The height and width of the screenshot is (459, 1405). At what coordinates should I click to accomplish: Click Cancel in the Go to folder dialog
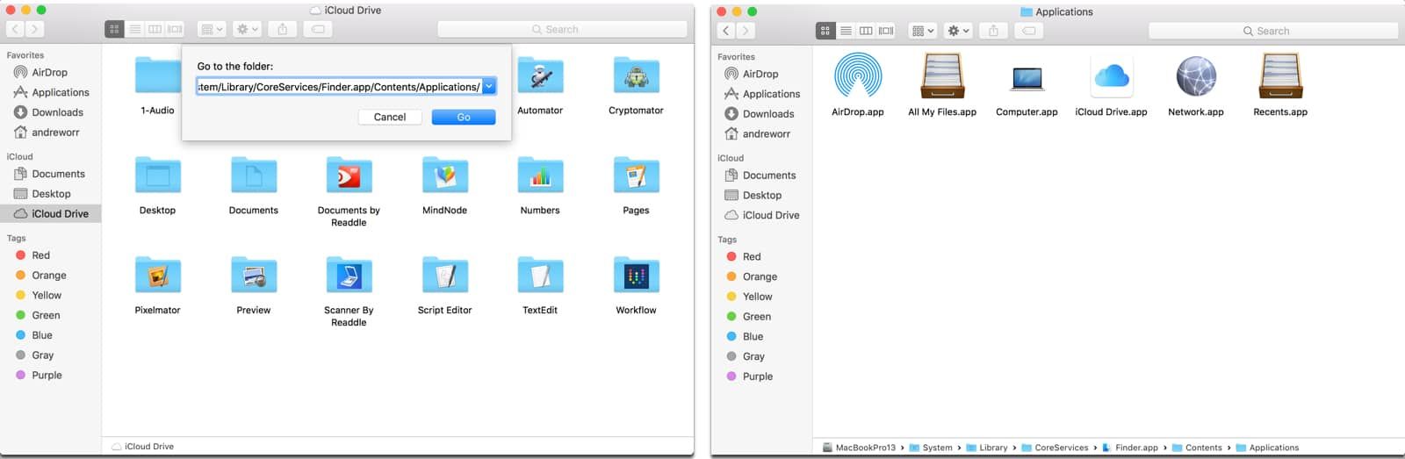click(x=390, y=117)
